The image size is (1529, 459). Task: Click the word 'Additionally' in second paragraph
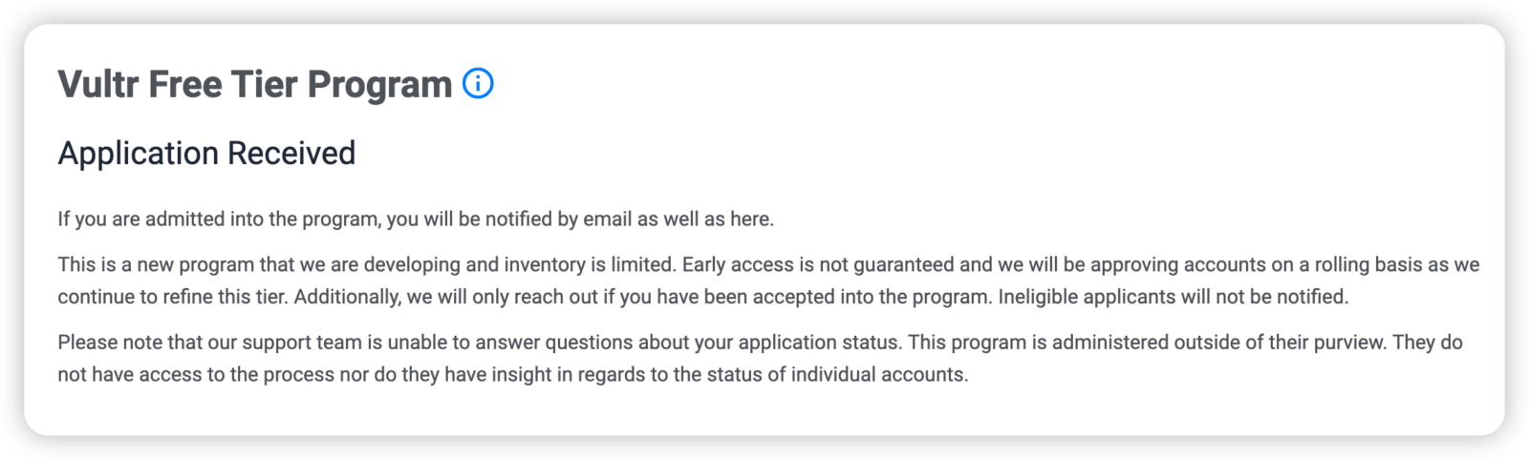pos(347,297)
